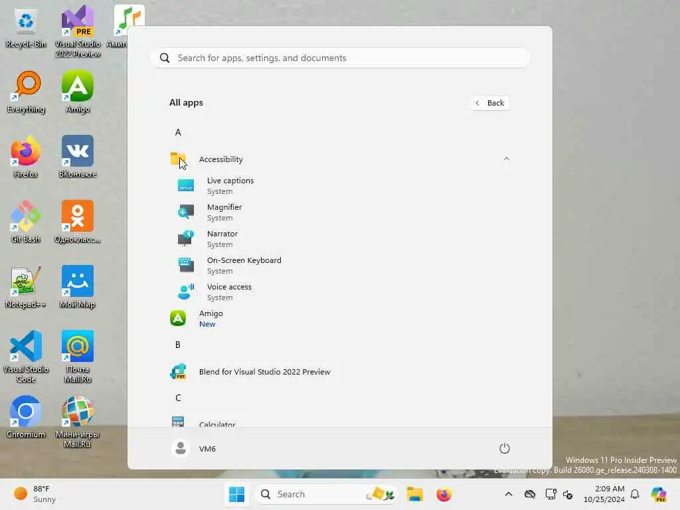
Task: Open the 88°F Sunny weather widget
Action: [35, 494]
